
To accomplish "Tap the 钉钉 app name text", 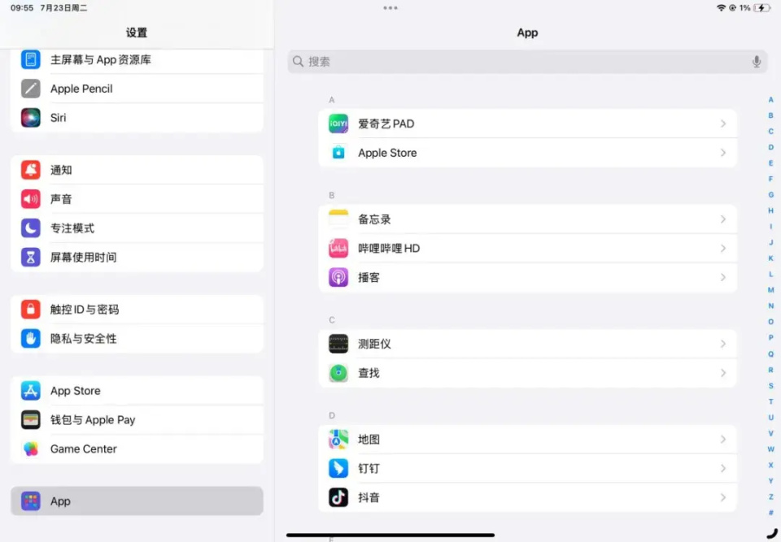I will tap(369, 468).
